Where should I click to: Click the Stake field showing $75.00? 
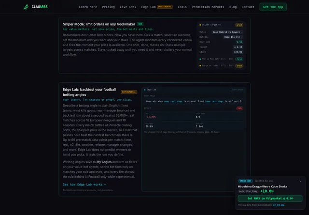coord(238,52)
